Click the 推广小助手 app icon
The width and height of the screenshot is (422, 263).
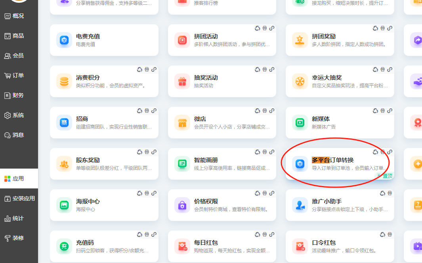click(300, 205)
